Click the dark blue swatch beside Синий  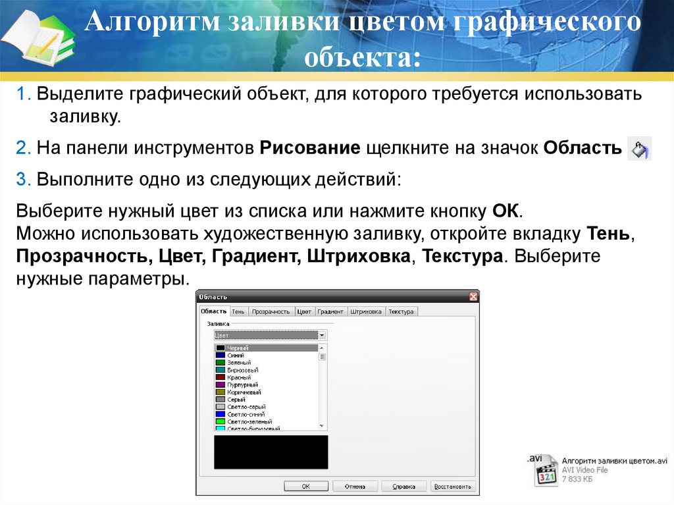coord(220,356)
